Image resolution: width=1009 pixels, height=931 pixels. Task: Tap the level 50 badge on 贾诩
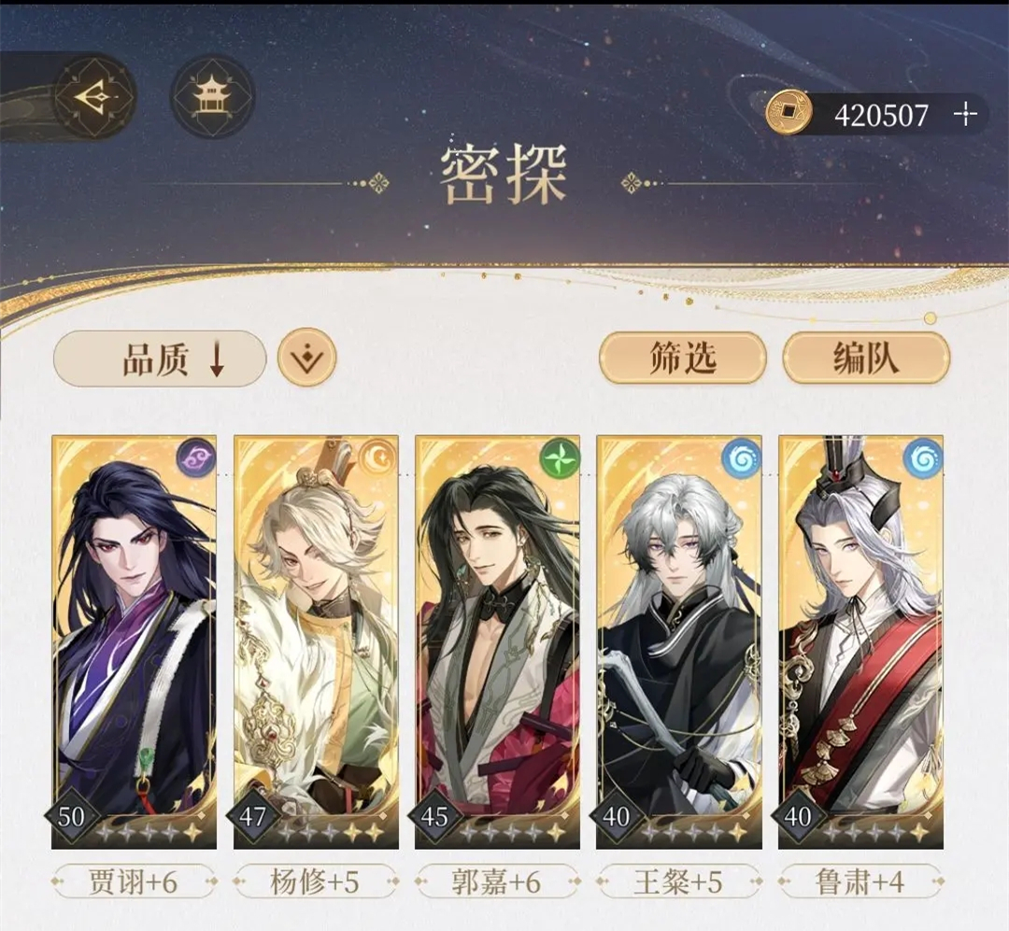[71, 816]
